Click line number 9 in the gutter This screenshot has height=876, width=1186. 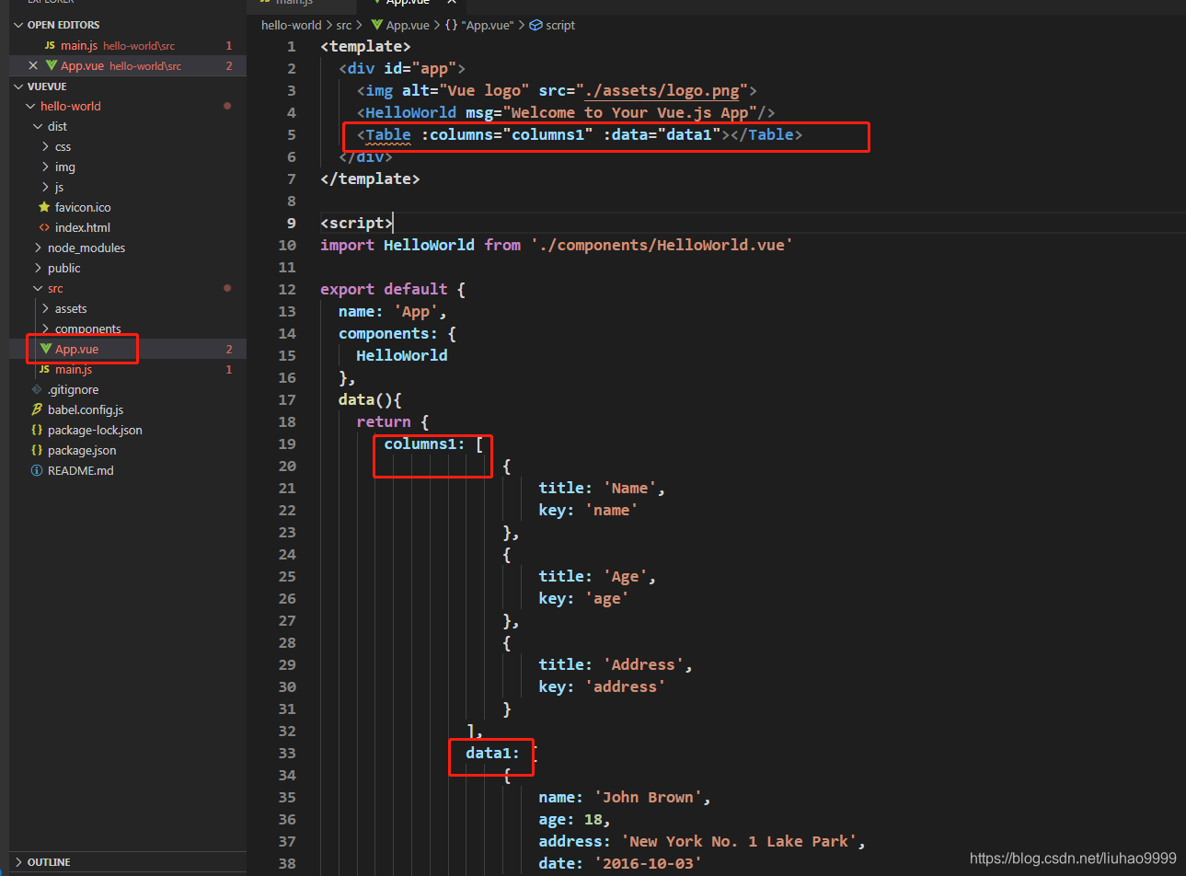[x=292, y=223]
